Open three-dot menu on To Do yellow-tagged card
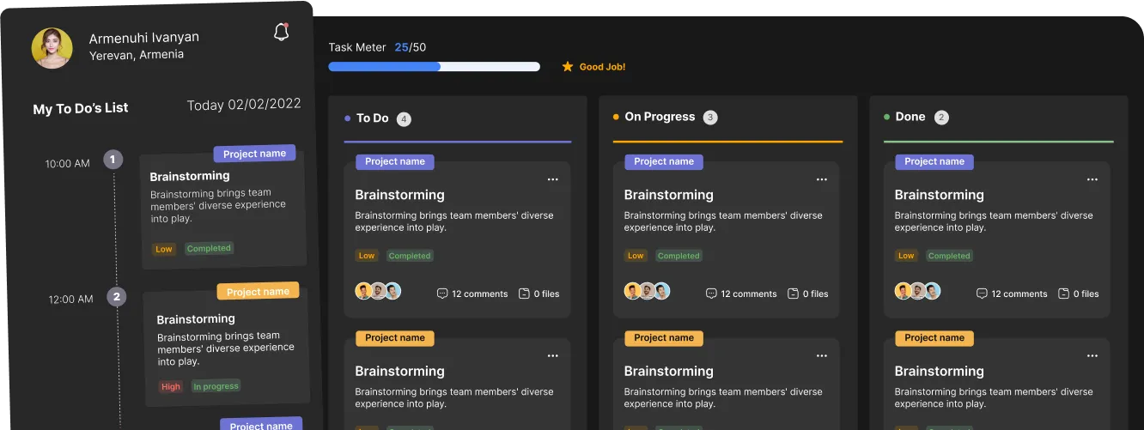Viewport: 1144px width, 430px height. click(553, 355)
